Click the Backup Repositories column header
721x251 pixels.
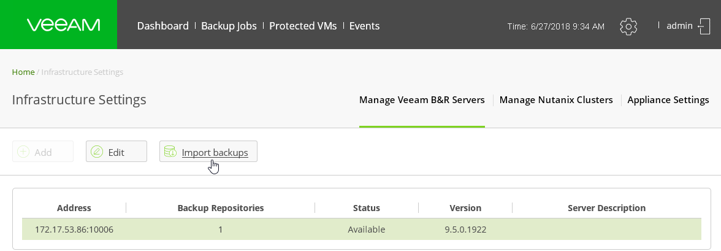[x=220, y=207]
